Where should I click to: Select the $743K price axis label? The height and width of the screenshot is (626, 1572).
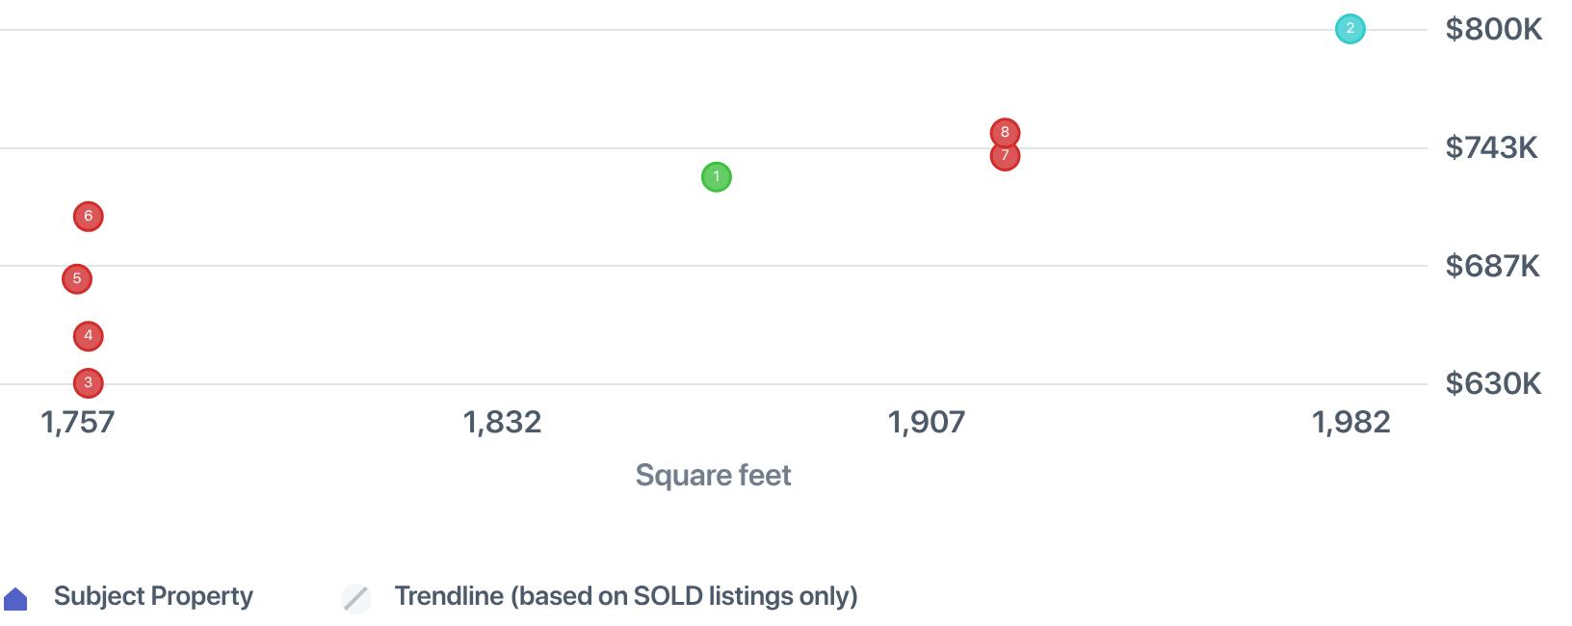1491,147
